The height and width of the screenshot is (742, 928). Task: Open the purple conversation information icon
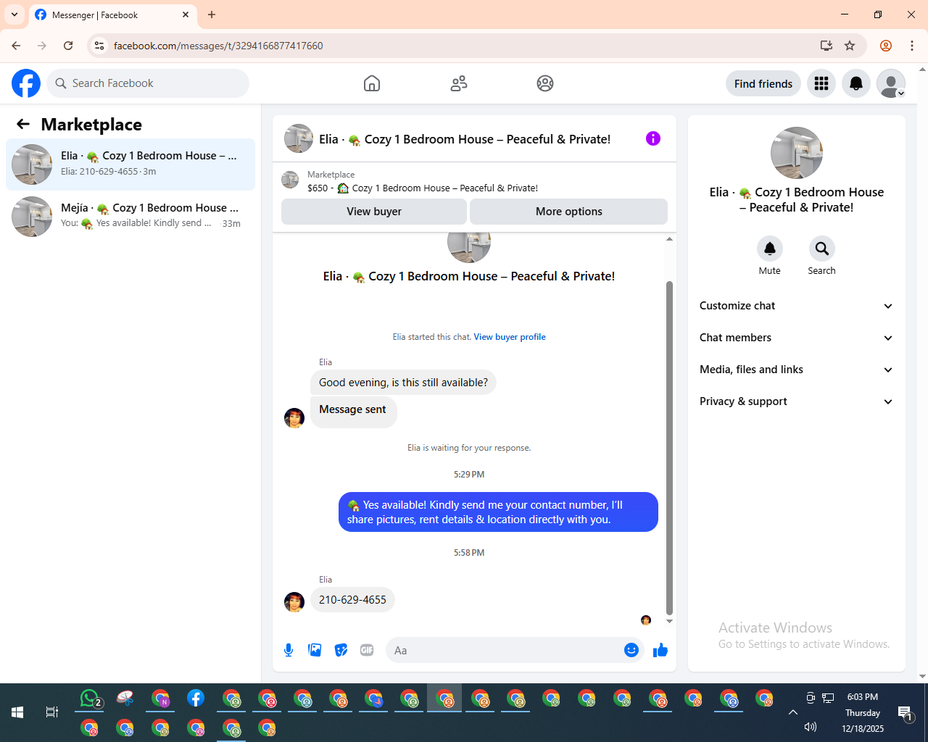tap(653, 138)
